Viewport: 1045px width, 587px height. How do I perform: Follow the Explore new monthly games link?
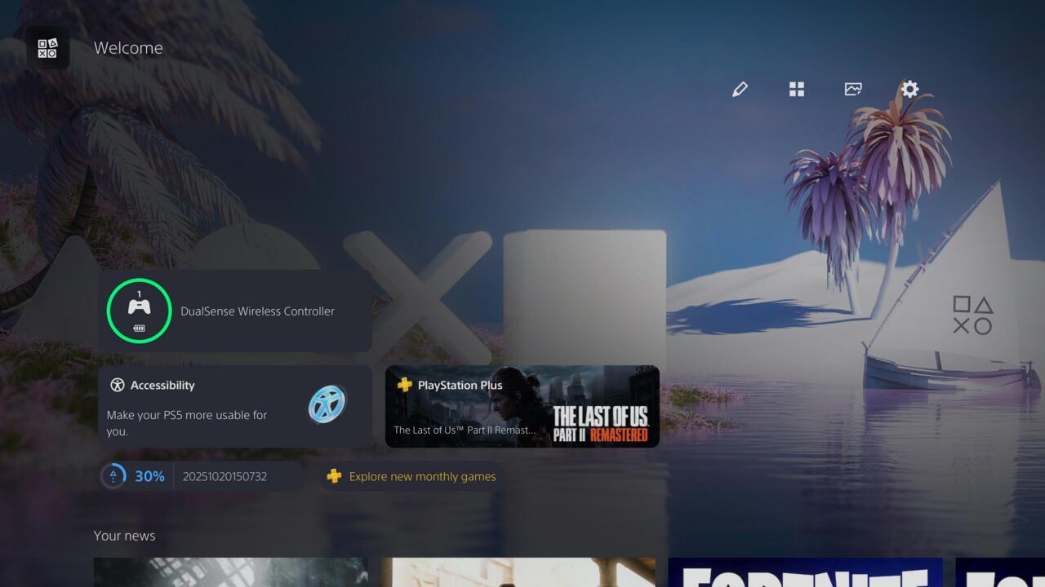pyautogui.click(x=422, y=476)
